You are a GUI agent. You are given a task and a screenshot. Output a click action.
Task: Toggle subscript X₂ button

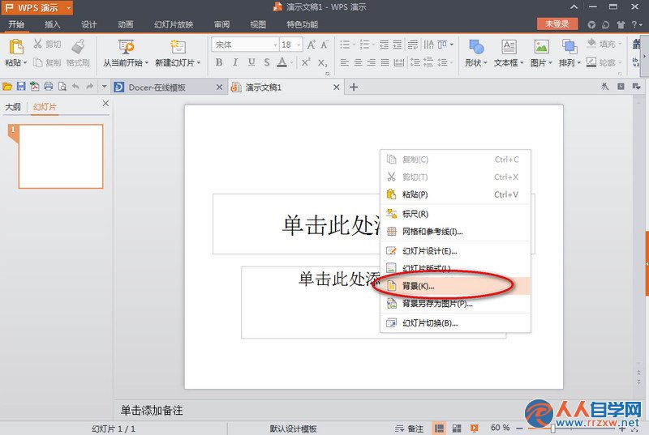[x=322, y=62]
